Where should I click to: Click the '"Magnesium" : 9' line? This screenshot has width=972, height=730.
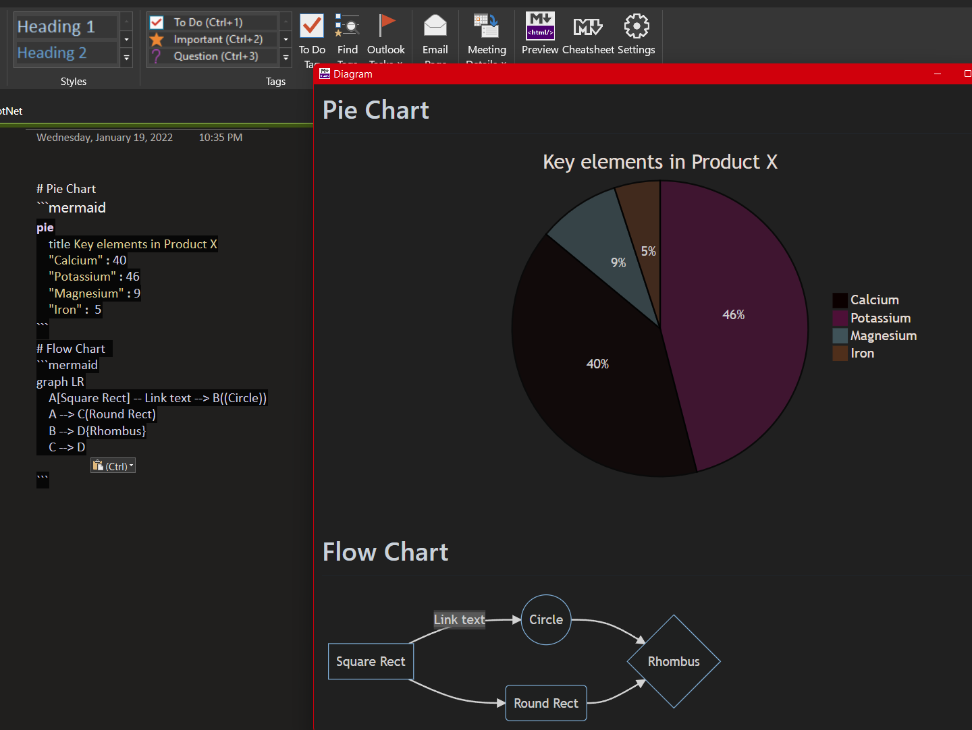coord(94,293)
